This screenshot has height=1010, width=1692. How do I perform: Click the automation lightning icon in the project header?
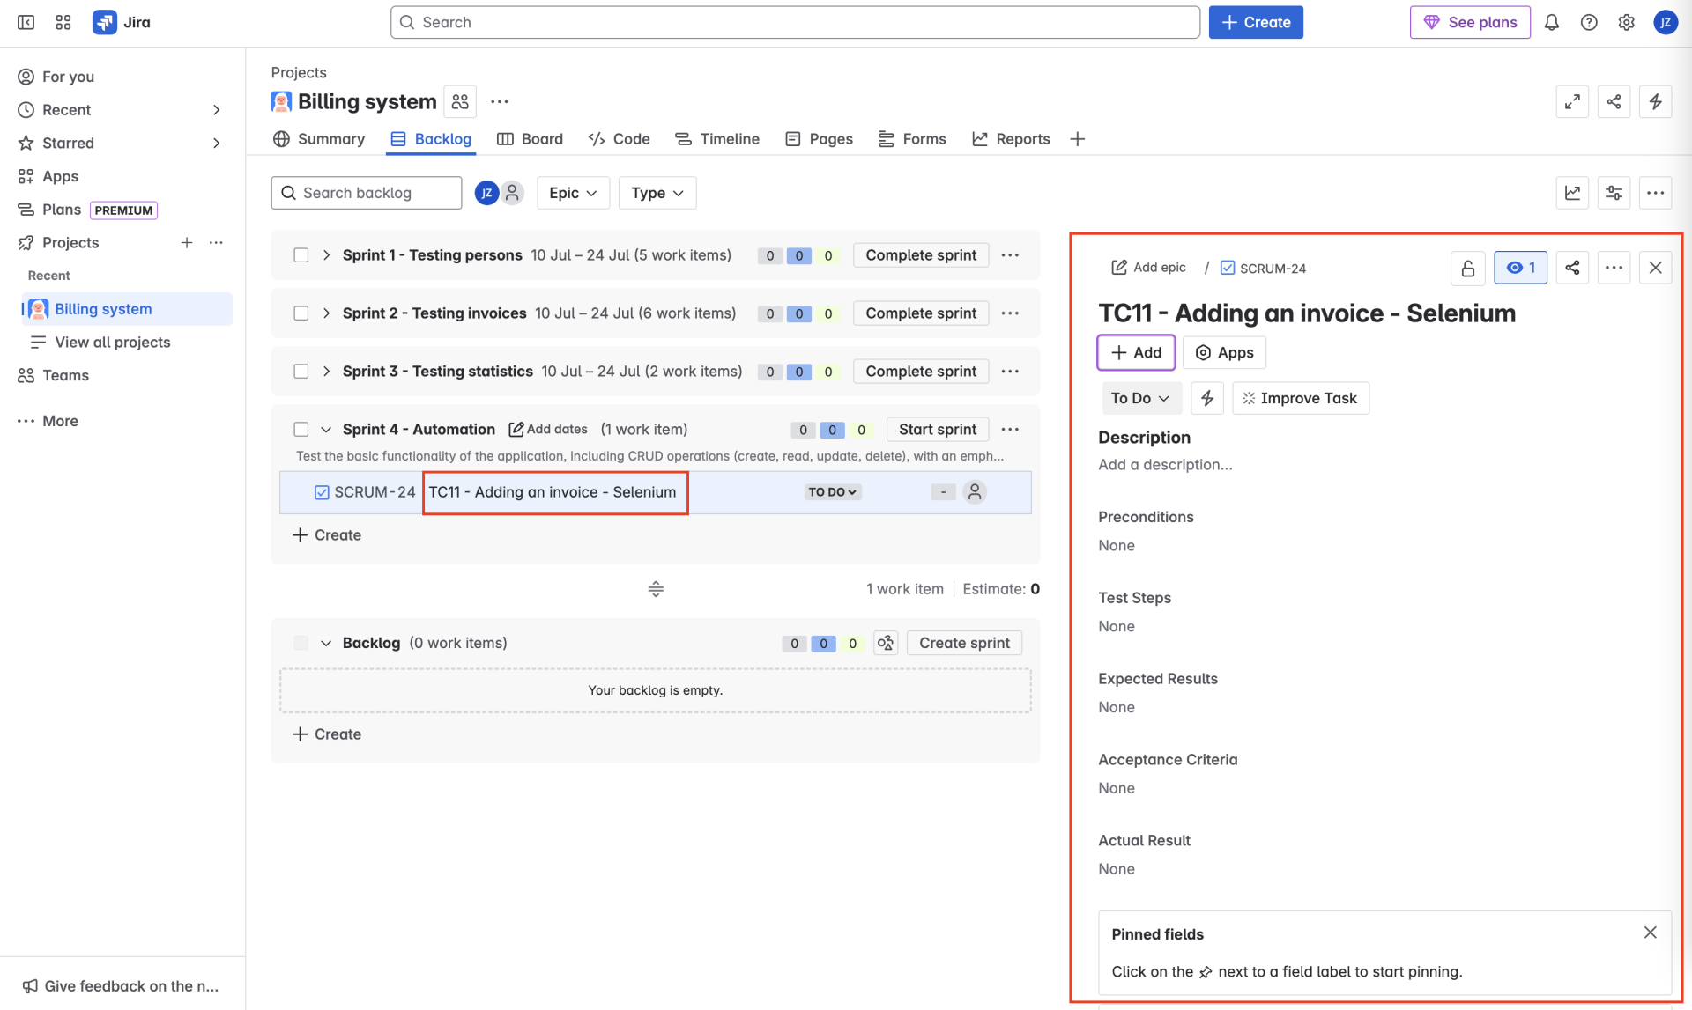1655,102
